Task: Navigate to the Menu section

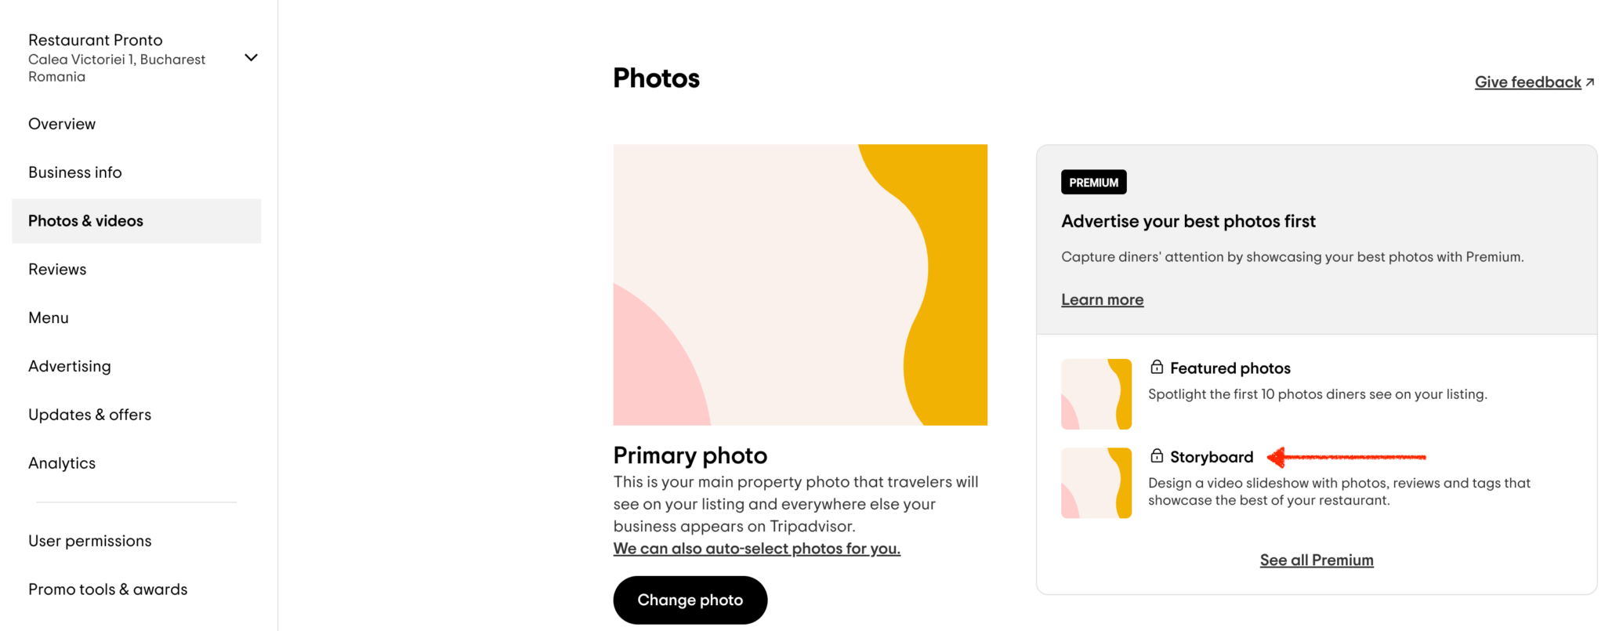Action: (x=49, y=318)
